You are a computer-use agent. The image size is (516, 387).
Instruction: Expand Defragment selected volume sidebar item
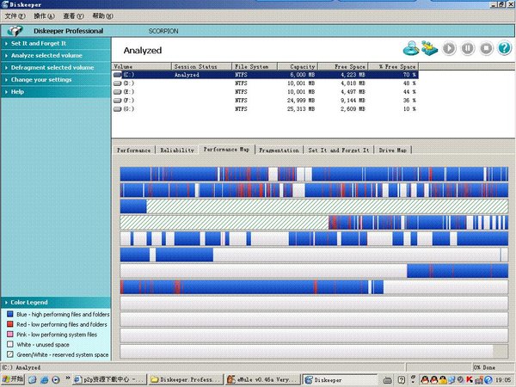click(56, 67)
